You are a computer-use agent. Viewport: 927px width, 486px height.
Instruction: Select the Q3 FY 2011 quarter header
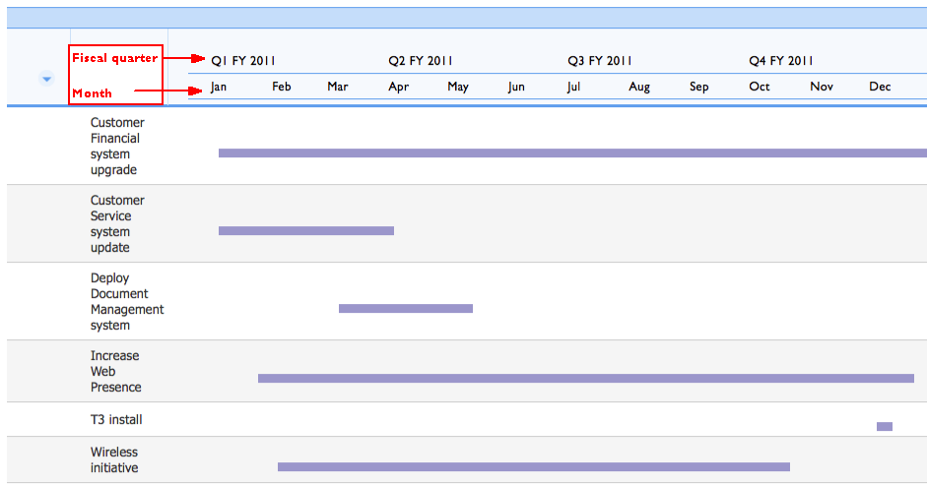click(600, 61)
